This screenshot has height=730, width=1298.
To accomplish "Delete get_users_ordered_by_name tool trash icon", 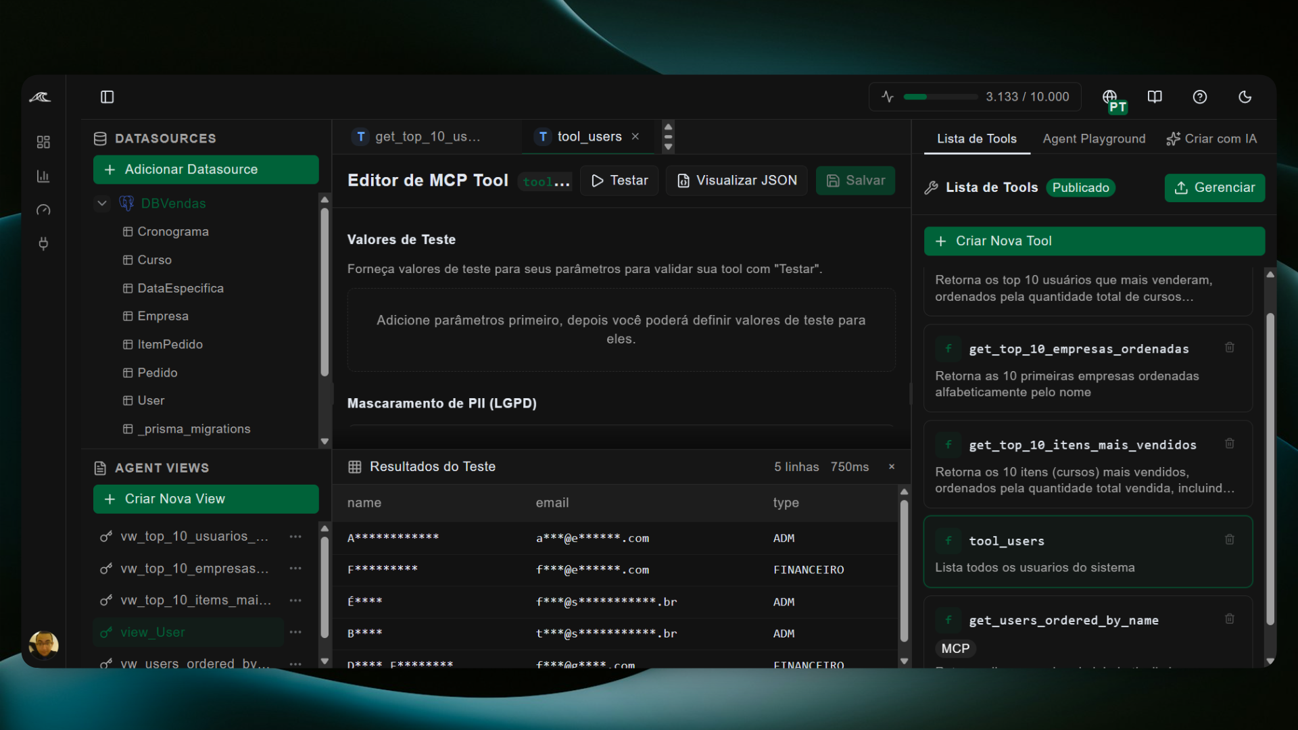I will (1230, 618).
